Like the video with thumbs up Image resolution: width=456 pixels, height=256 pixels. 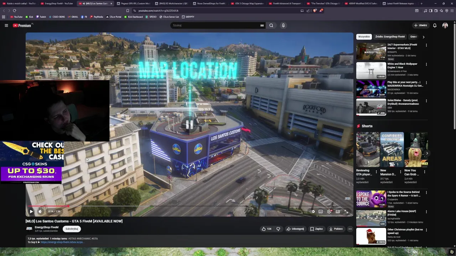click(x=266, y=229)
